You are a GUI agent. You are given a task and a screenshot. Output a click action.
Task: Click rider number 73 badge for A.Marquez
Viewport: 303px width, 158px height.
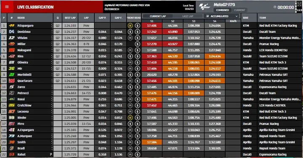coord(12,136)
